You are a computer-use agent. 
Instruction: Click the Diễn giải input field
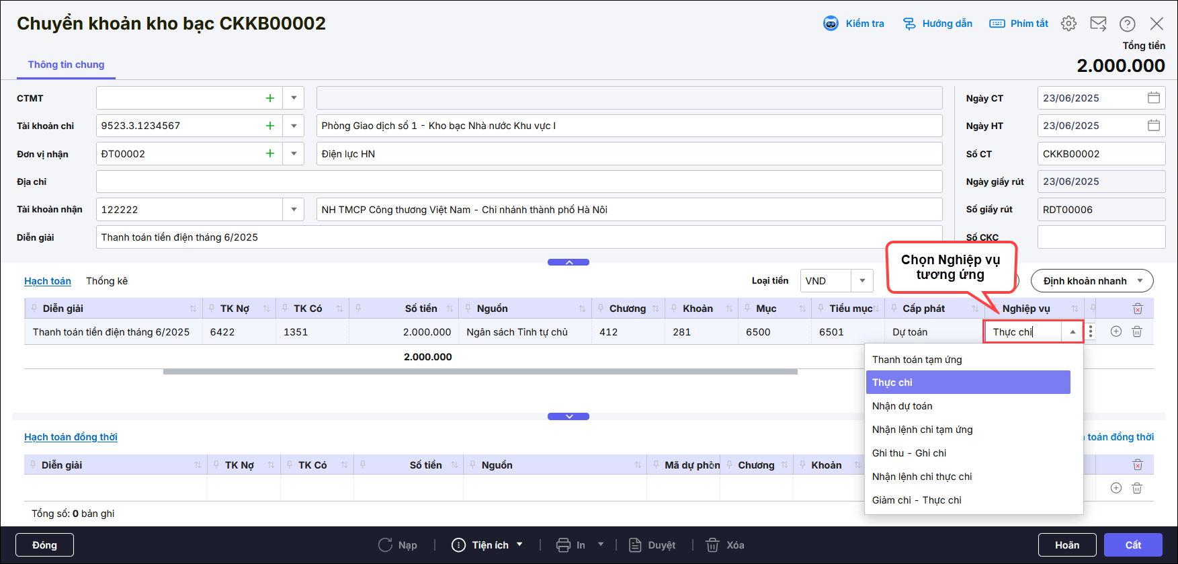519,237
